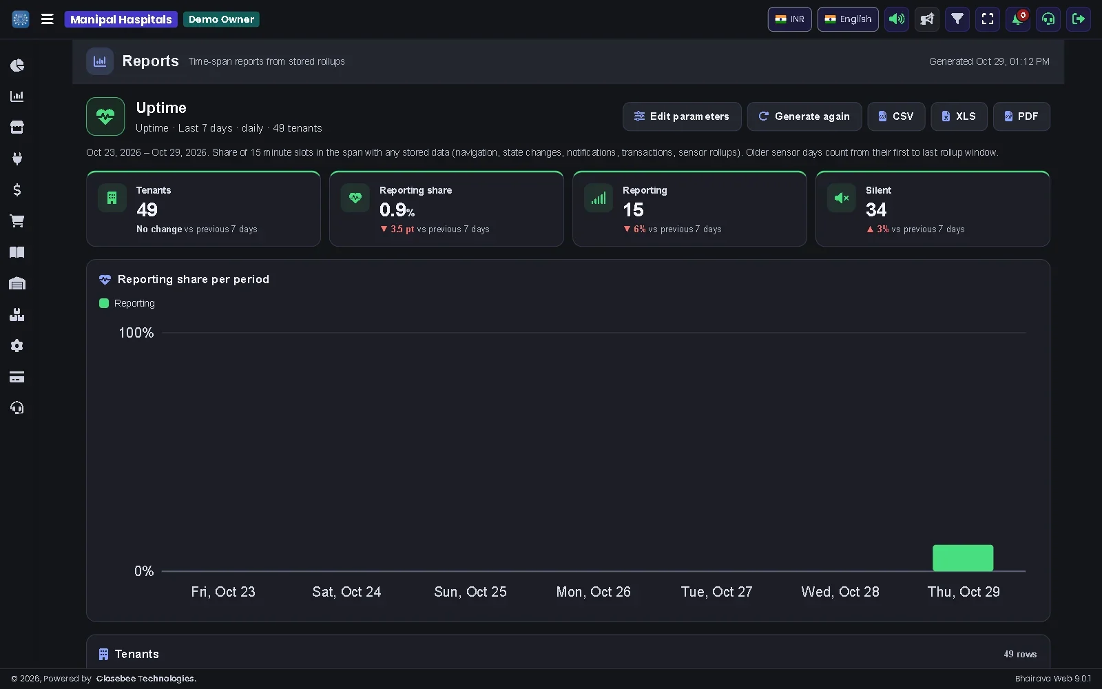Image resolution: width=1102 pixels, height=689 pixels.
Task: Toggle the Reporting legend series
Action: 127,303
